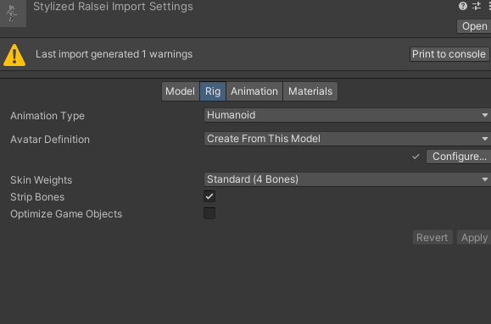The image size is (491, 324).
Task: Open the Animation Type dropdown
Action: (x=348, y=115)
